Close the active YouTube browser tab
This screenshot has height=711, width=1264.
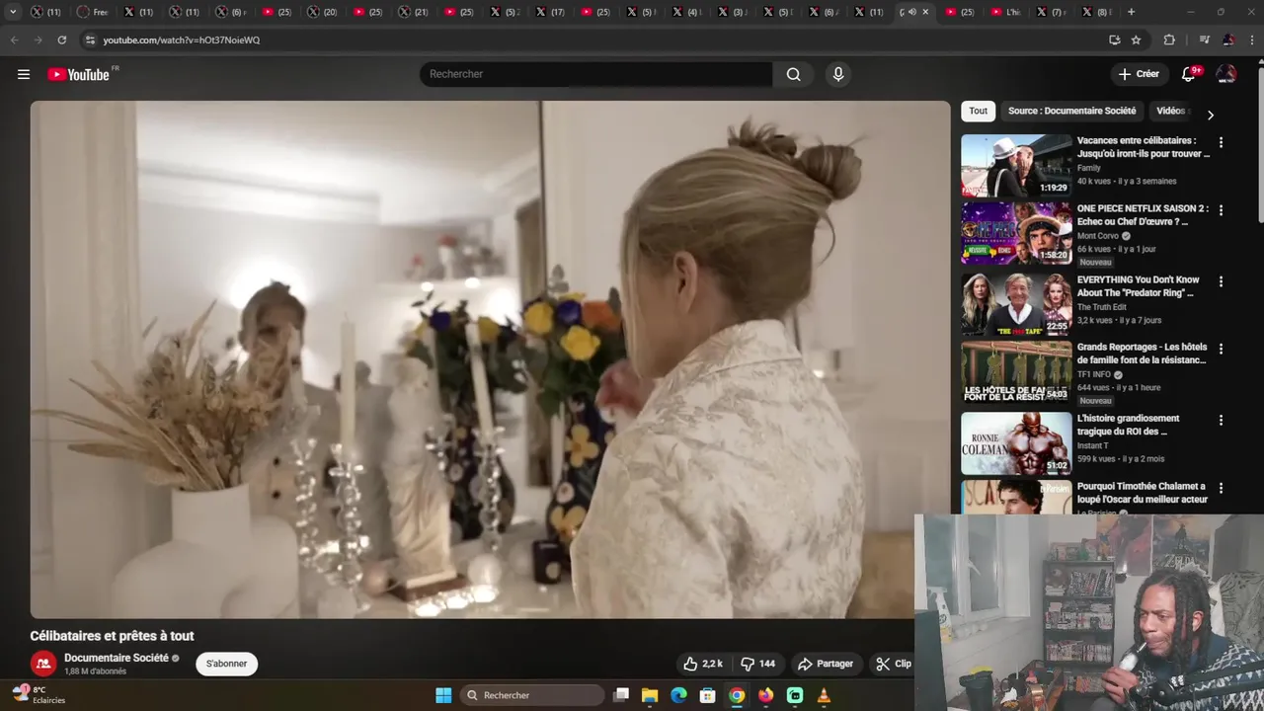[925, 12]
